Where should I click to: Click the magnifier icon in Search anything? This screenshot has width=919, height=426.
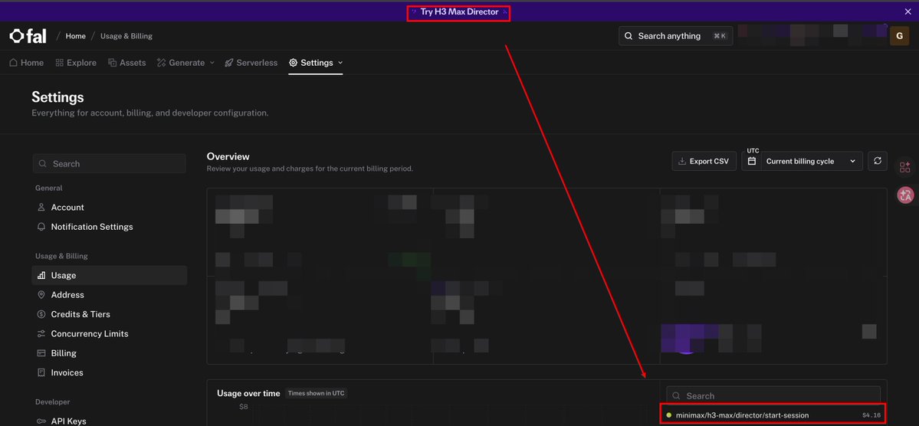tap(629, 36)
